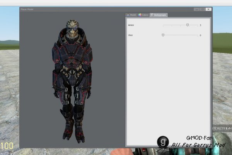Click the Bodygroups tab icon
Viewport: 232px width, 155px height.
point(152,15)
